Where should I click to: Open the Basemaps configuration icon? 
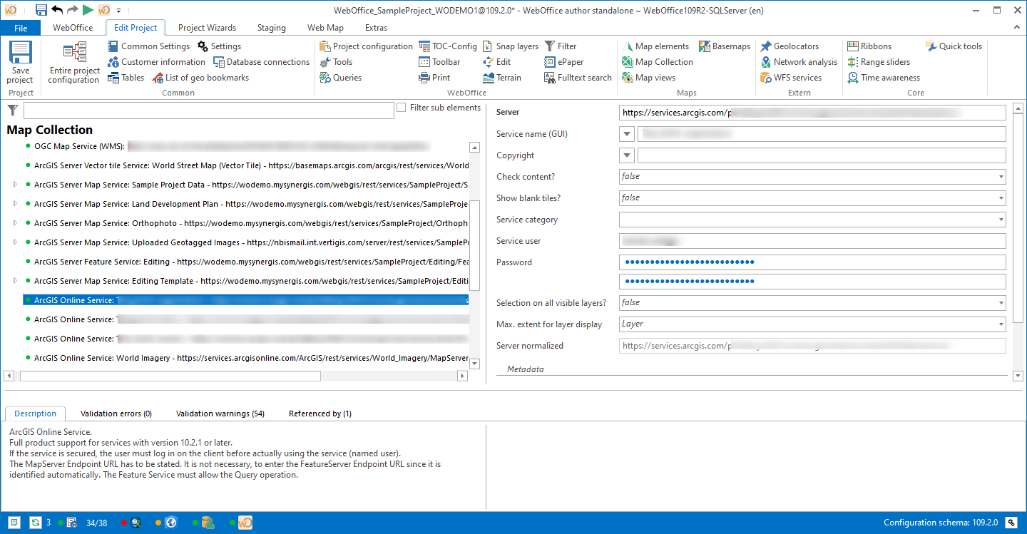point(725,46)
